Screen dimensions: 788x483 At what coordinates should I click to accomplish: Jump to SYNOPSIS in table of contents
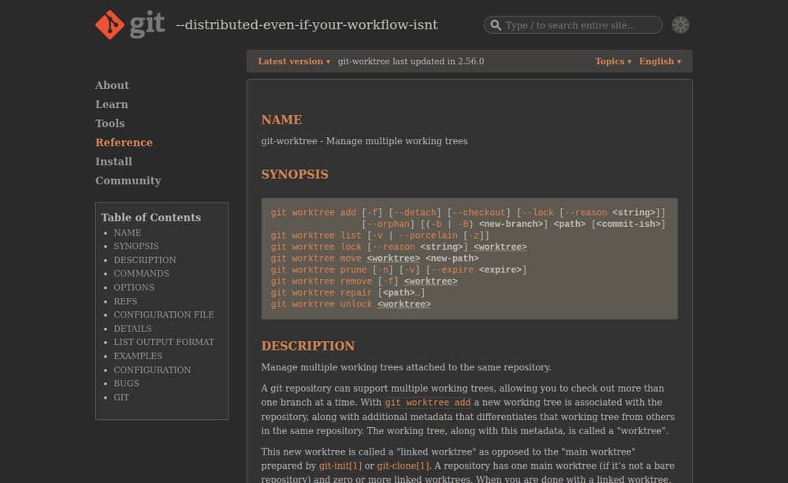136,247
